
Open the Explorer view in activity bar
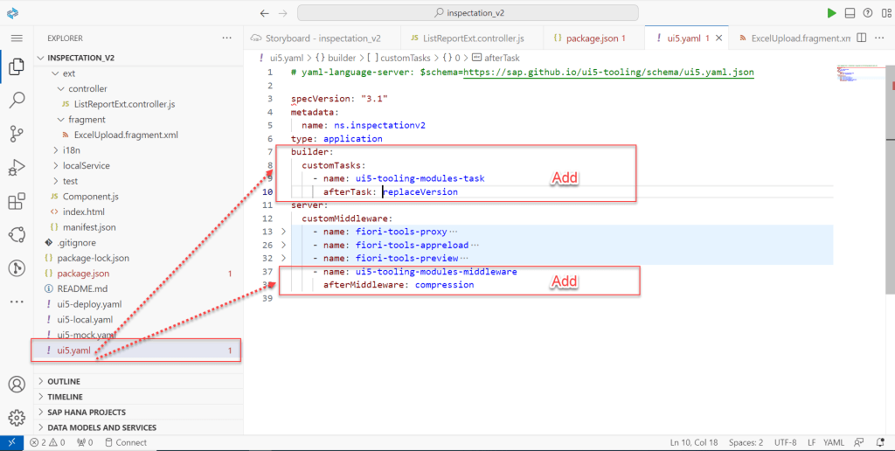click(x=16, y=67)
